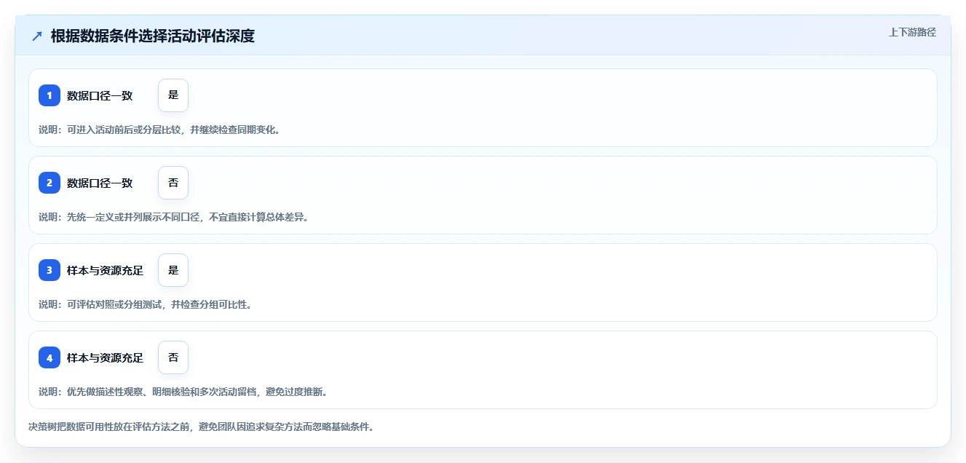Click the number 4 step badge
Image resolution: width=966 pixels, height=463 pixels.
50,357
